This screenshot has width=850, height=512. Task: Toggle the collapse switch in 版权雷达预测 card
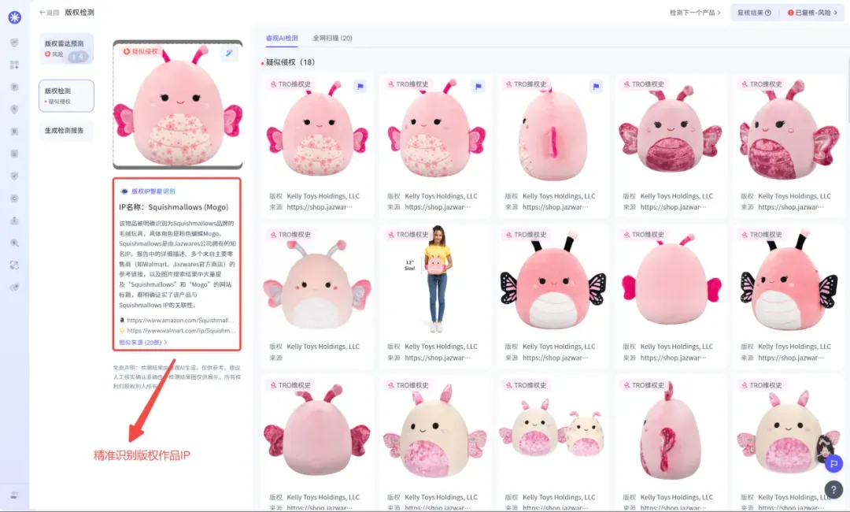coord(78,56)
